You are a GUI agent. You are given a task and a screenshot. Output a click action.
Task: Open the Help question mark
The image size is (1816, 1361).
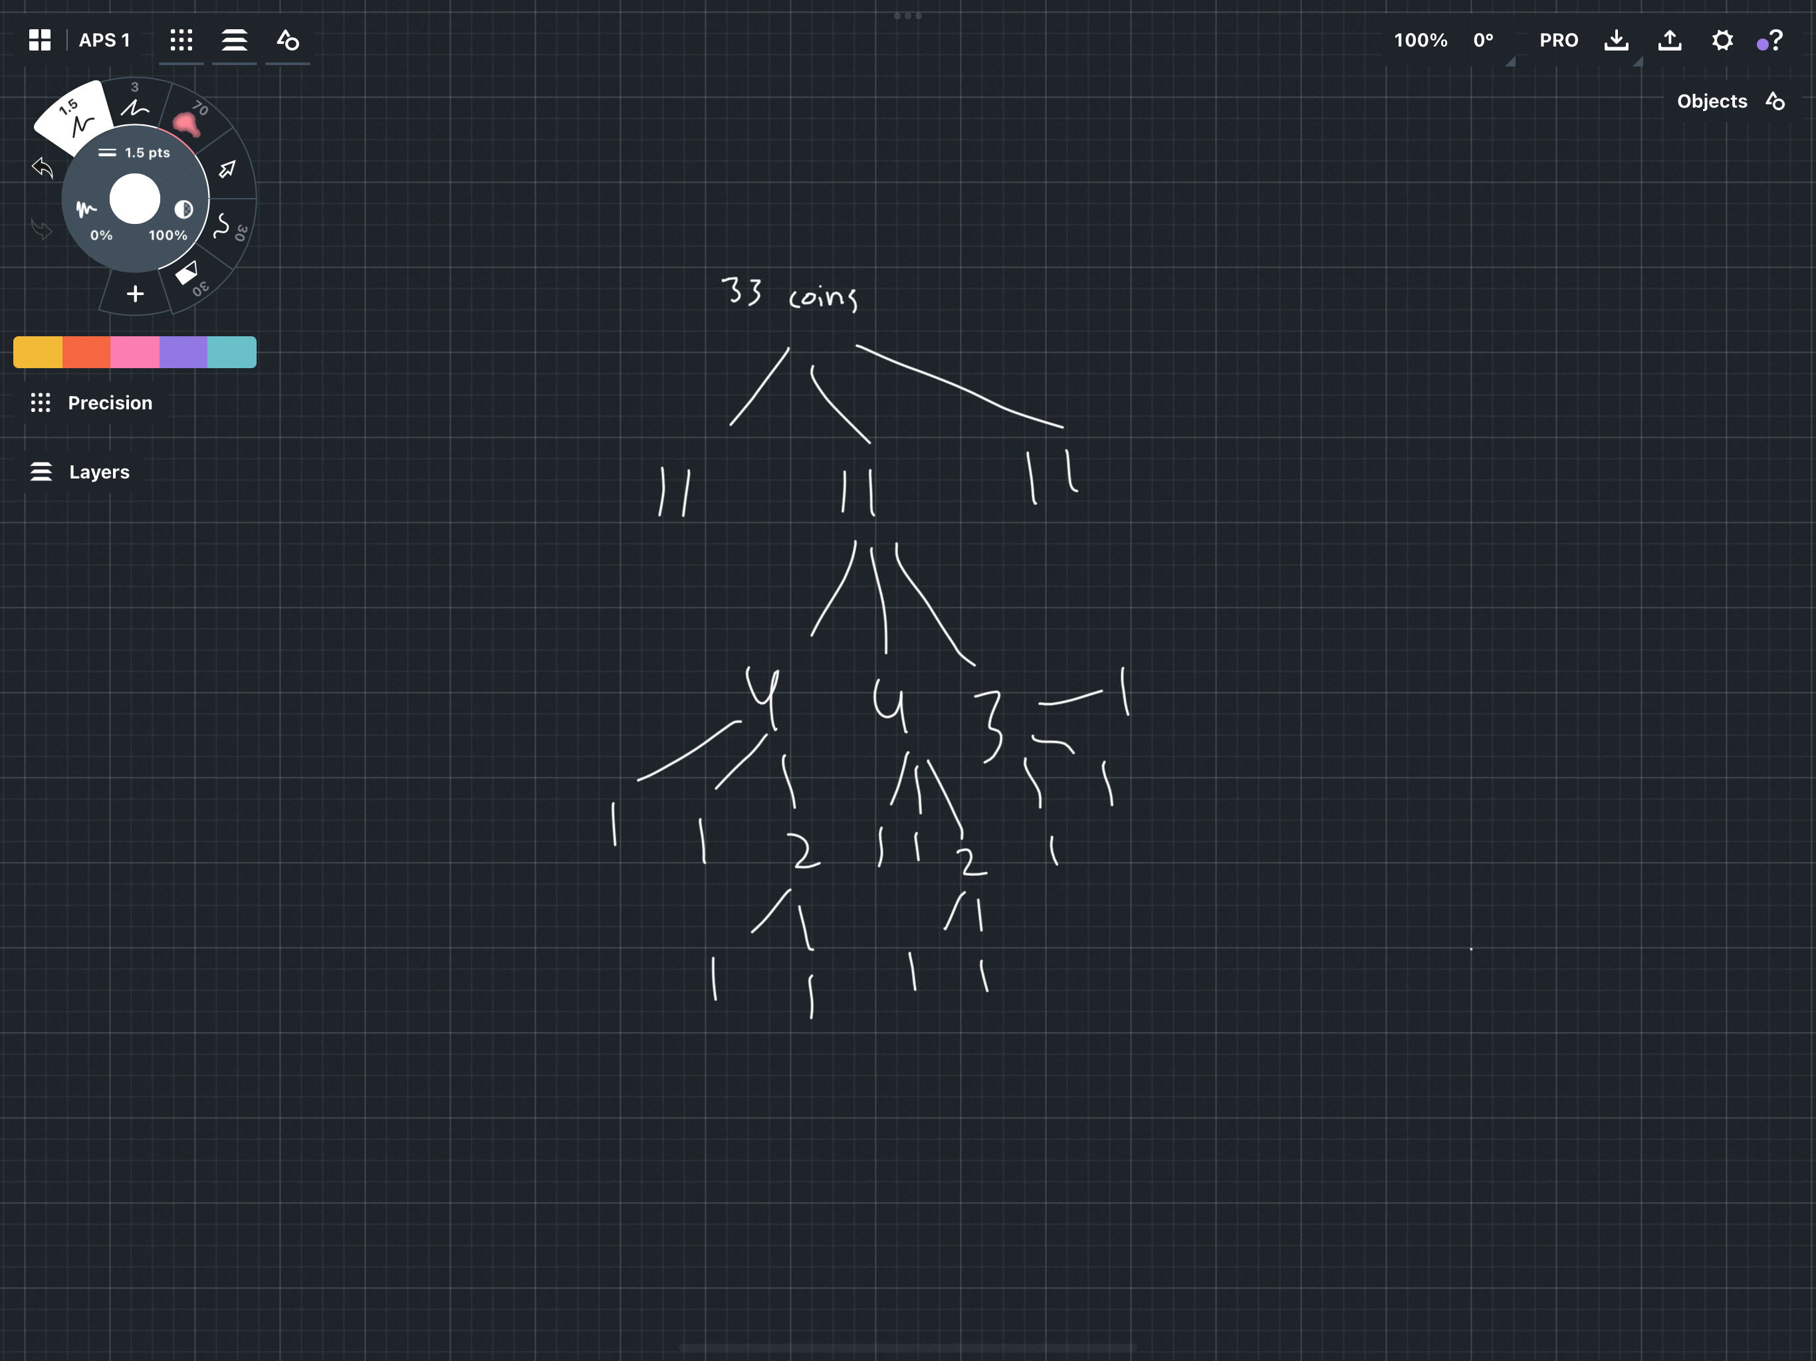(1775, 41)
